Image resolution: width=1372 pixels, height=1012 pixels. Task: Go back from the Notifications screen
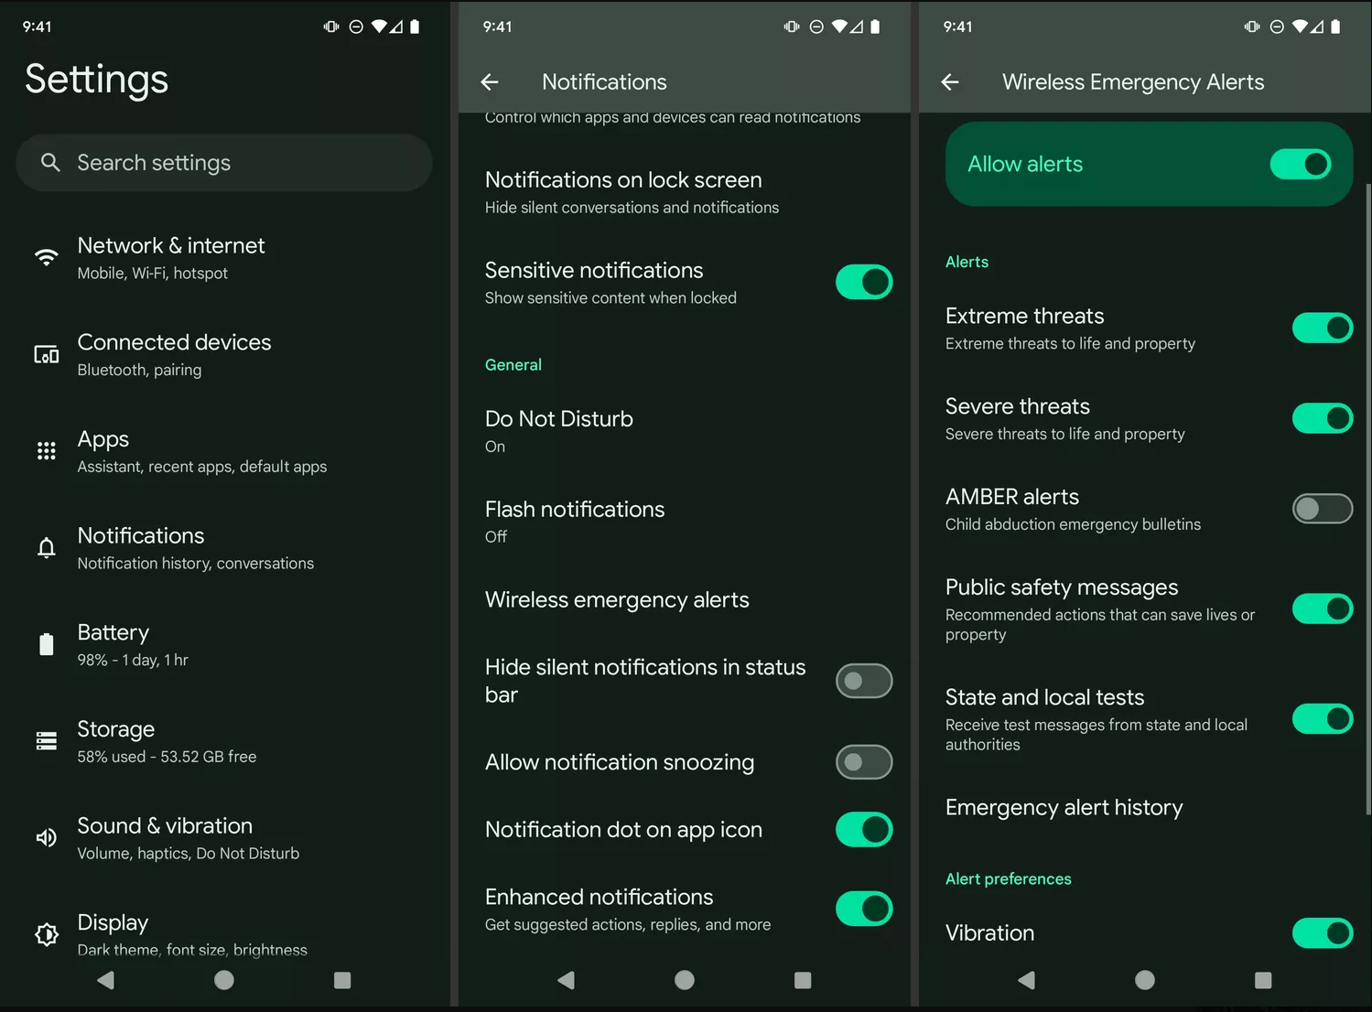[490, 82]
